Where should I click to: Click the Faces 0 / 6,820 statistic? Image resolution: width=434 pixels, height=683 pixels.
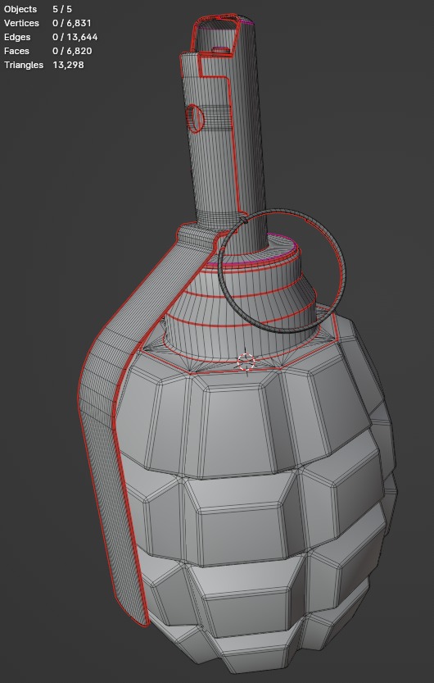click(47, 51)
